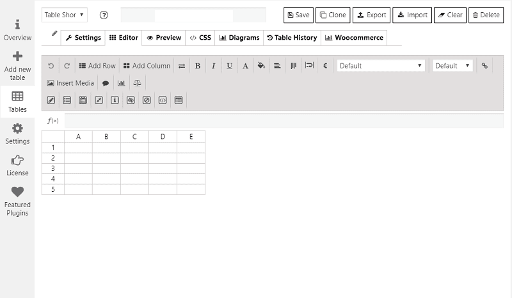Click the table title input field
Viewport: 512px width, 298px height.
pyautogui.click(x=193, y=15)
